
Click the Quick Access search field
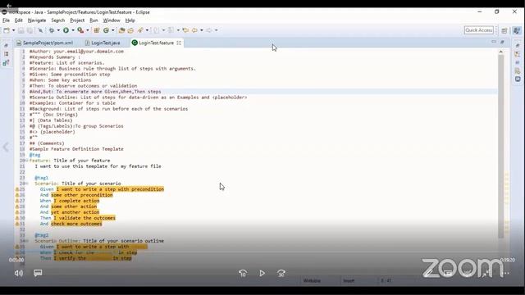coord(479,30)
